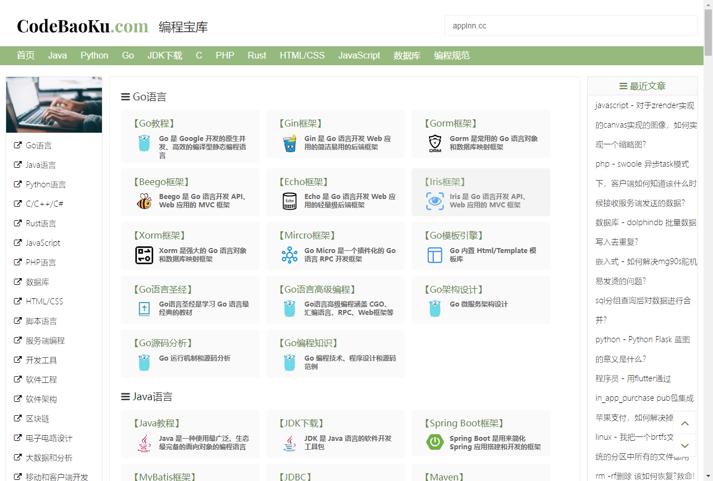
Task: Click the Micro network nodes icon
Action: tap(290, 255)
